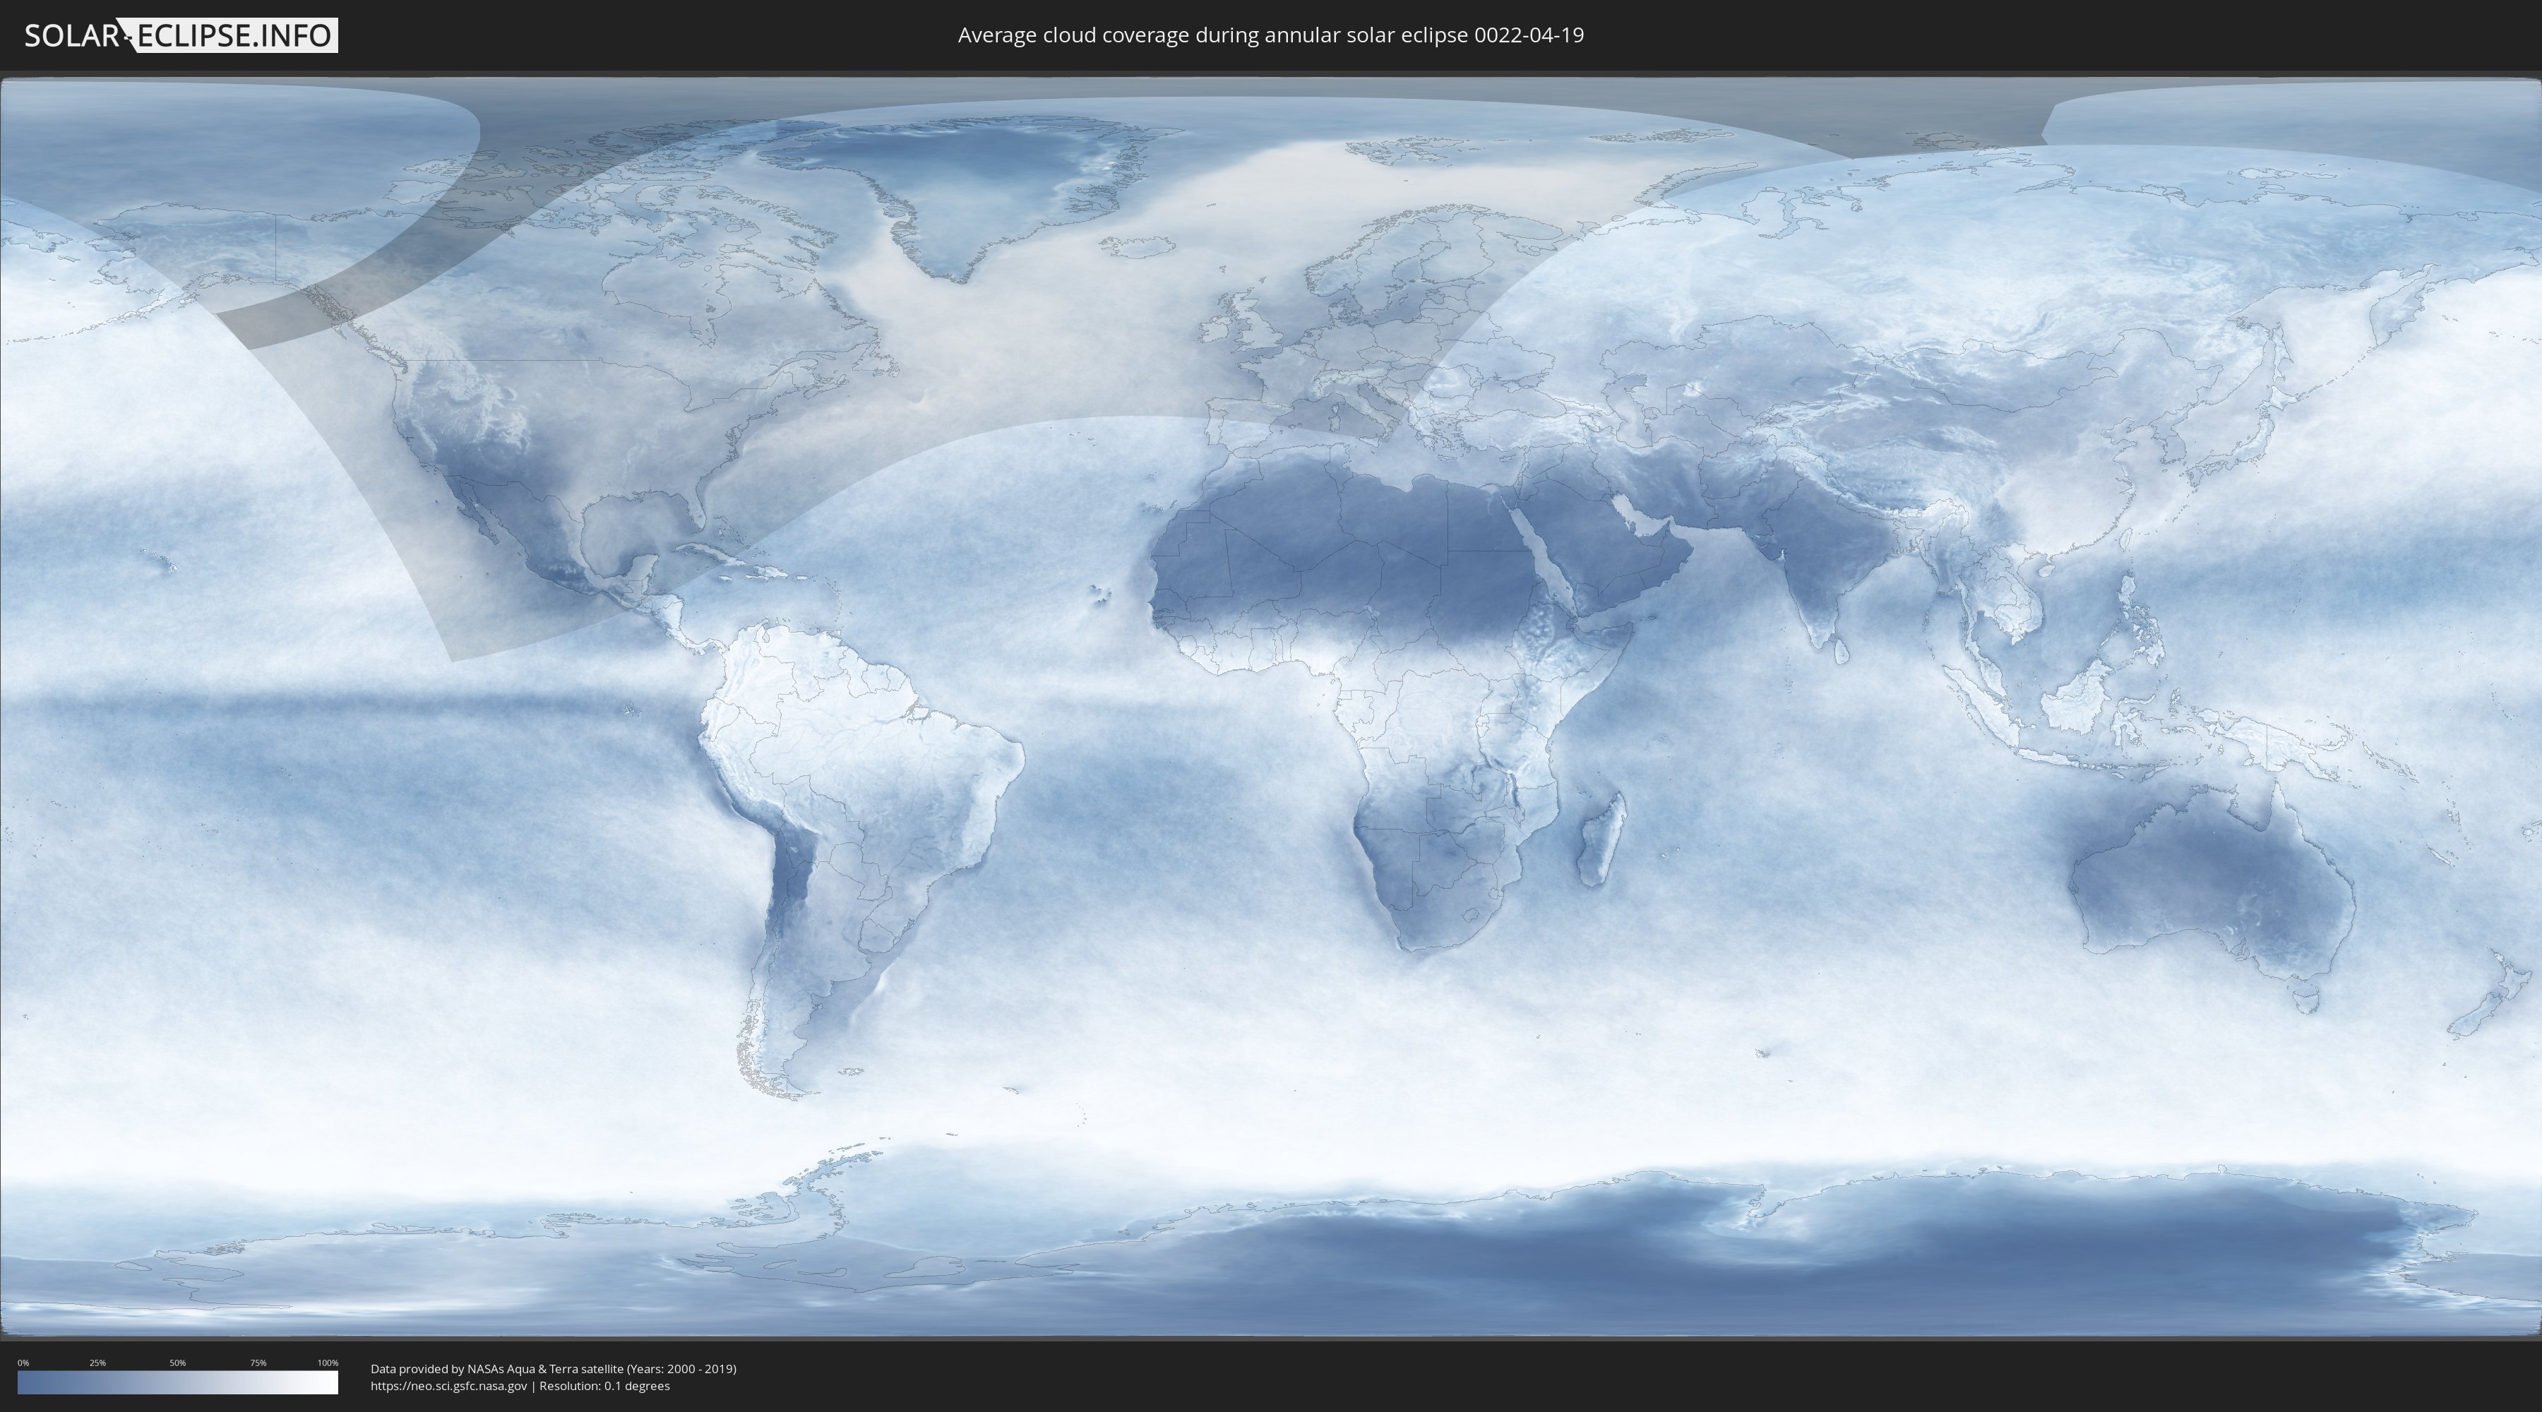2542x1412 pixels.
Task: Click the 50% legend label
Action: pyautogui.click(x=178, y=1363)
